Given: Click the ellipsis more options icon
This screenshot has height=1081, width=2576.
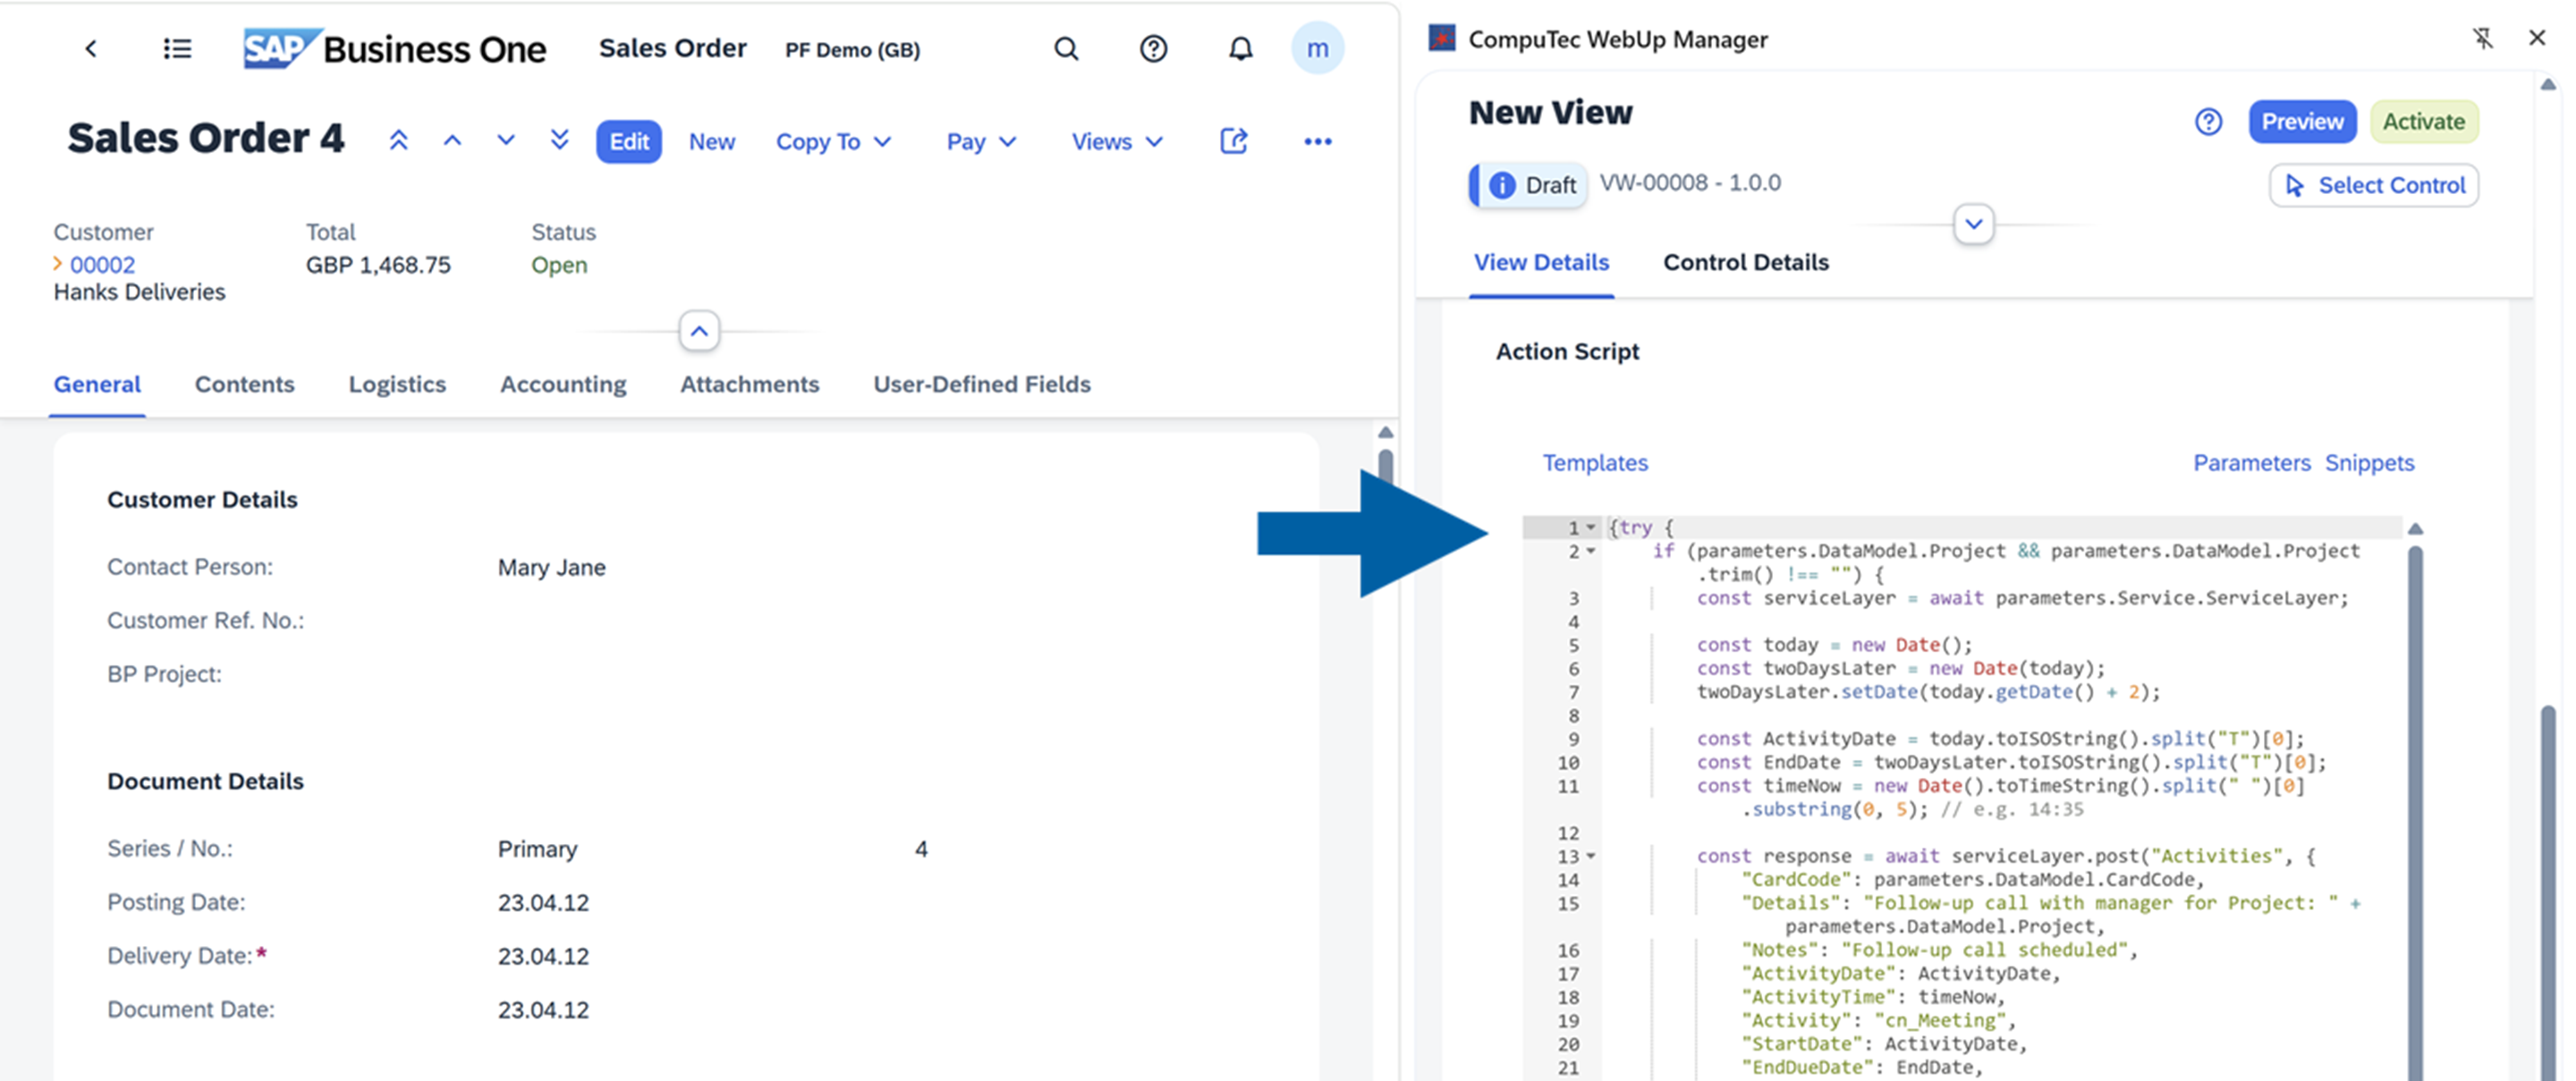Looking at the screenshot, I should coord(1318,141).
